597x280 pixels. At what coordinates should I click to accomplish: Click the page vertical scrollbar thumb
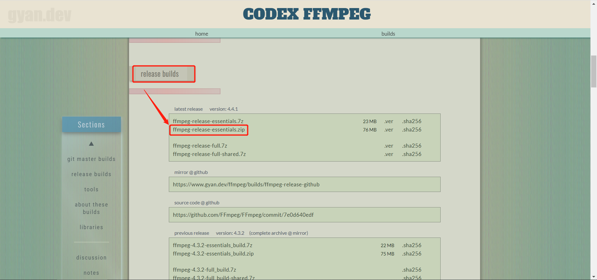tap(594, 71)
